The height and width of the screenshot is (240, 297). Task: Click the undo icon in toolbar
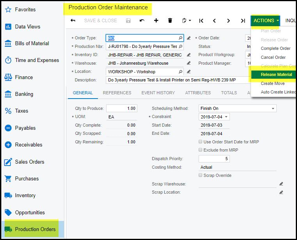(142, 21)
